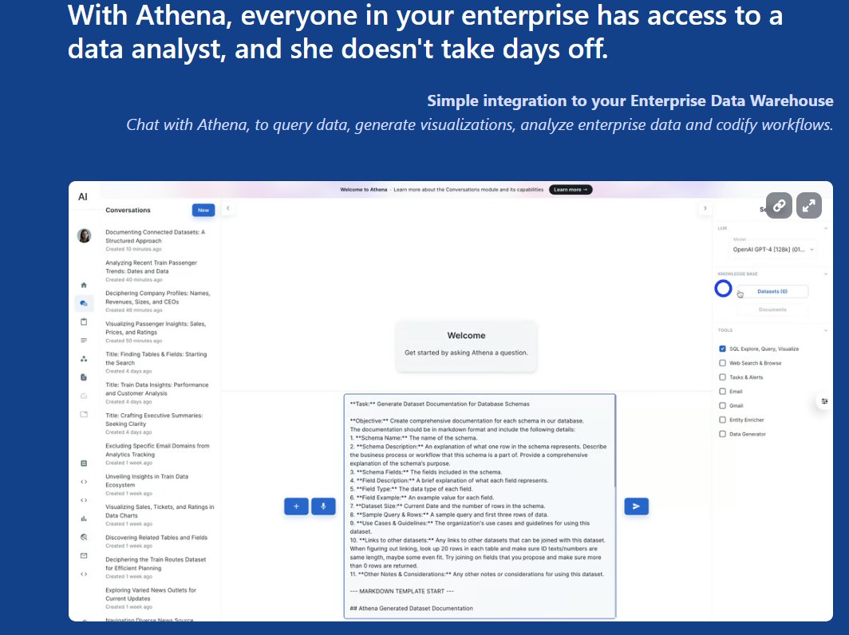Open 'Discovering Related Tables and Fields' conversation
Image resolution: width=849 pixels, height=635 pixels.
(x=157, y=542)
